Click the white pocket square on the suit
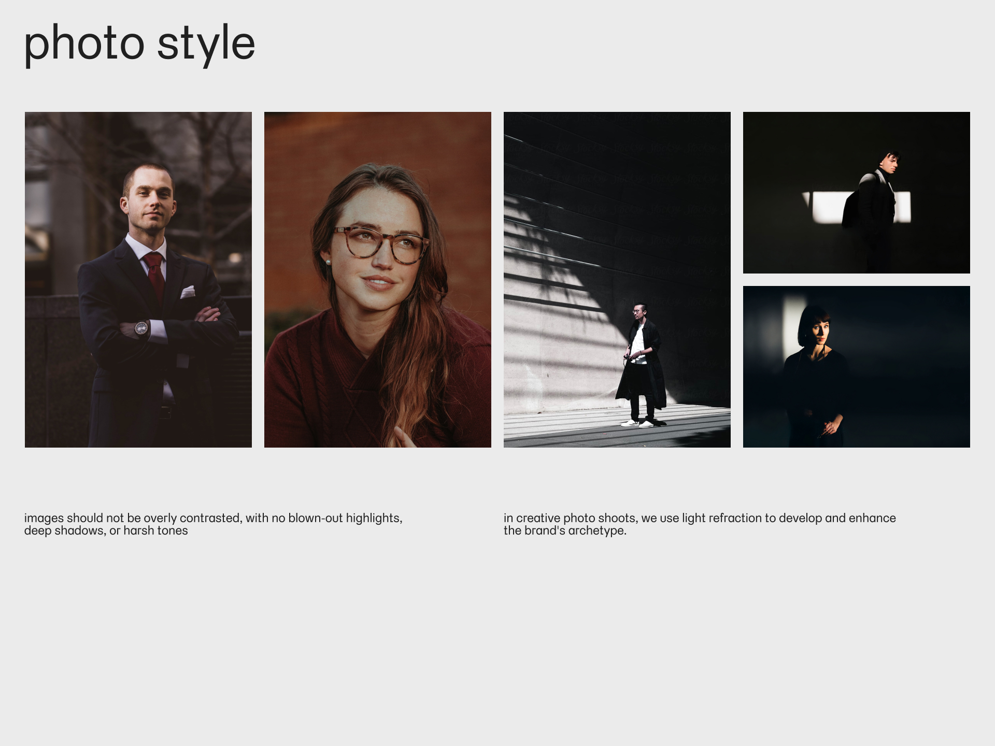 point(188,292)
